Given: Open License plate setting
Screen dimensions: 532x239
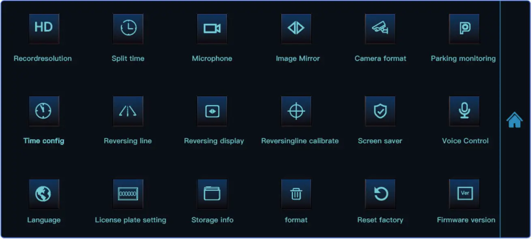Looking at the screenshot, I should [128, 194].
